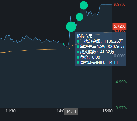Click the 单笔买卖金额 330.56万 row
The image size is (137, 121).
(x=101, y=47)
